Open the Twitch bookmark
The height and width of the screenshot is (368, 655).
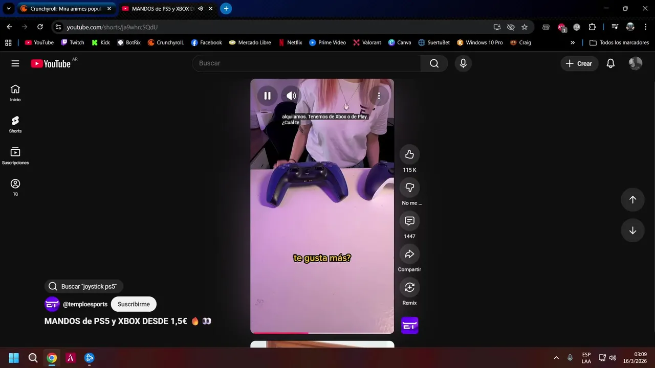coord(72,43)
